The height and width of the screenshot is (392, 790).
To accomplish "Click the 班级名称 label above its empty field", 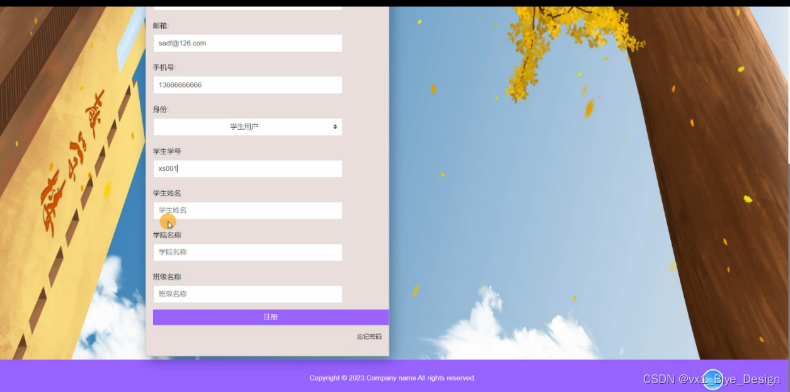I will (167, 277).
